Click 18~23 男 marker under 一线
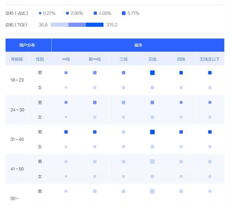The image size is (230, 204). 66,73
